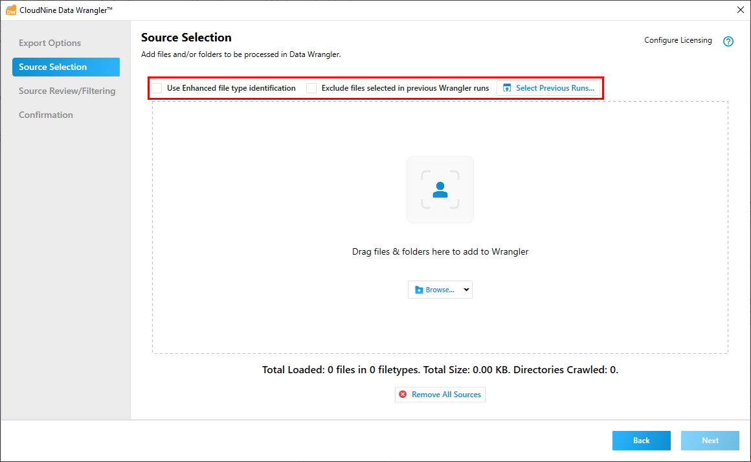751x462 pixels.
Task: Close the Data Wrangler window
Action: coord(740,10)
